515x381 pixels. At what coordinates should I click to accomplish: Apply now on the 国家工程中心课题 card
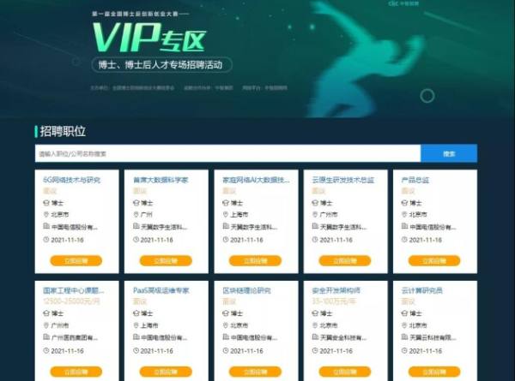[x=76, y=372]
